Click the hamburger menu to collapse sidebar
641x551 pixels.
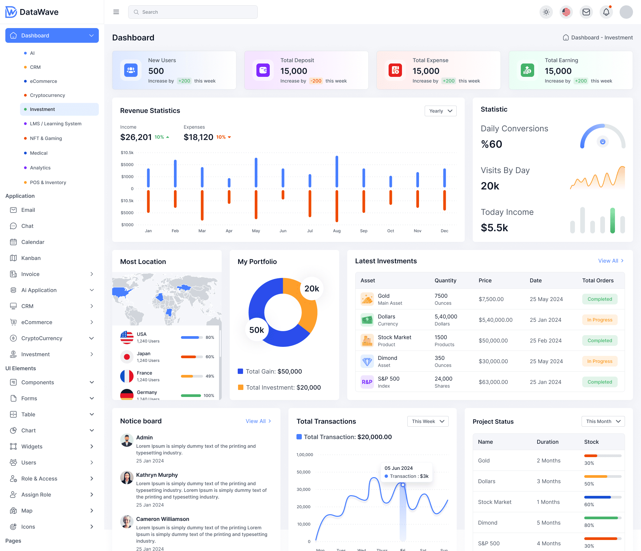tap(116, 12)
